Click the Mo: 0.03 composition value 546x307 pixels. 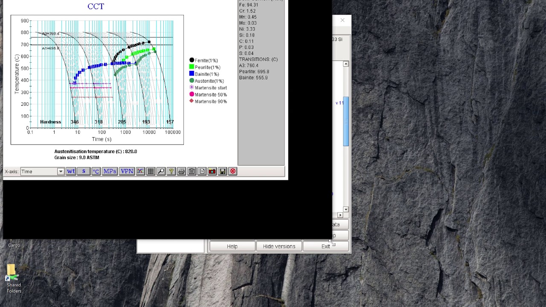[248, 23]
